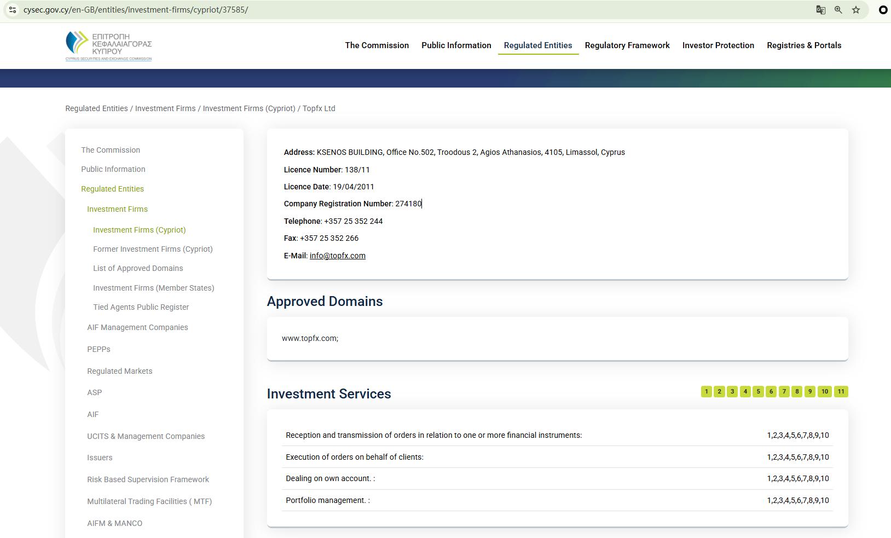Image resolution: width=891 pixels, height=538 pixels.
Task: Open Regulatory Framework top menu
Action: coord(627,45)
